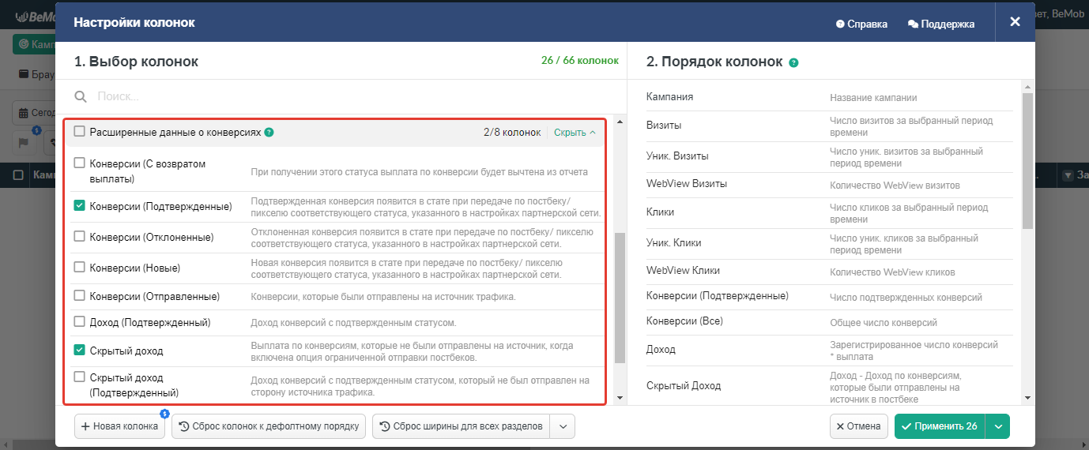Select the Кампания row in column order
Screen dimensions: 1089x450
coord(829,97)
